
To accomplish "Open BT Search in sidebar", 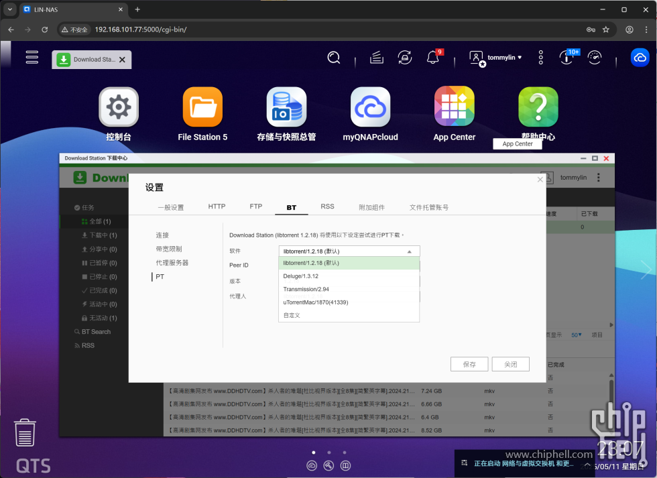I will 93,332.
